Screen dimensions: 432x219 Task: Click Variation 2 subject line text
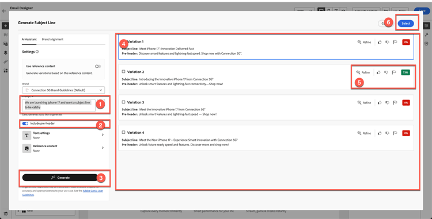click(176, 79)
